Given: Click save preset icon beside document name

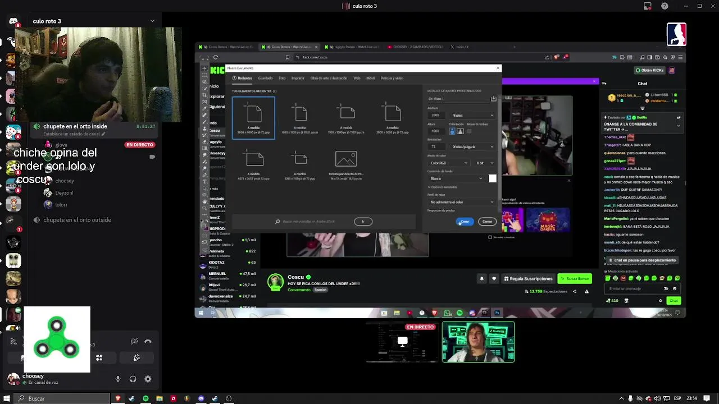Looking at the screenshot, I should coord(493,99).
